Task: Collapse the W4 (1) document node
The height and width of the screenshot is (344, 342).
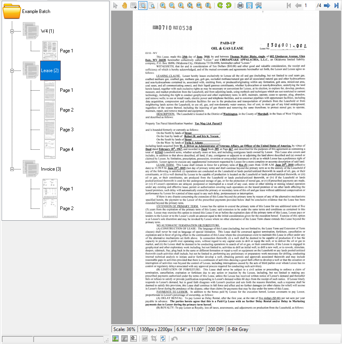Action: (12, 31)
